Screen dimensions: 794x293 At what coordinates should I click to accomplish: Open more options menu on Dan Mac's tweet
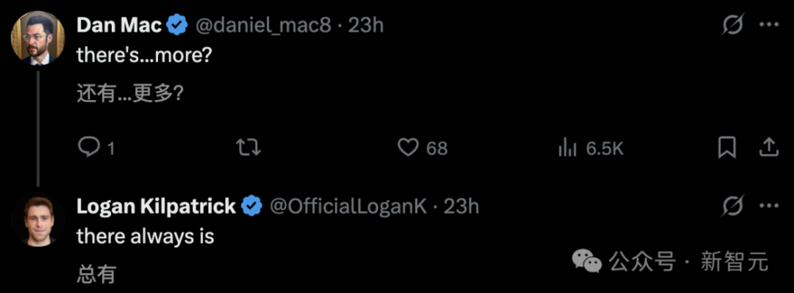click(769, 25)
